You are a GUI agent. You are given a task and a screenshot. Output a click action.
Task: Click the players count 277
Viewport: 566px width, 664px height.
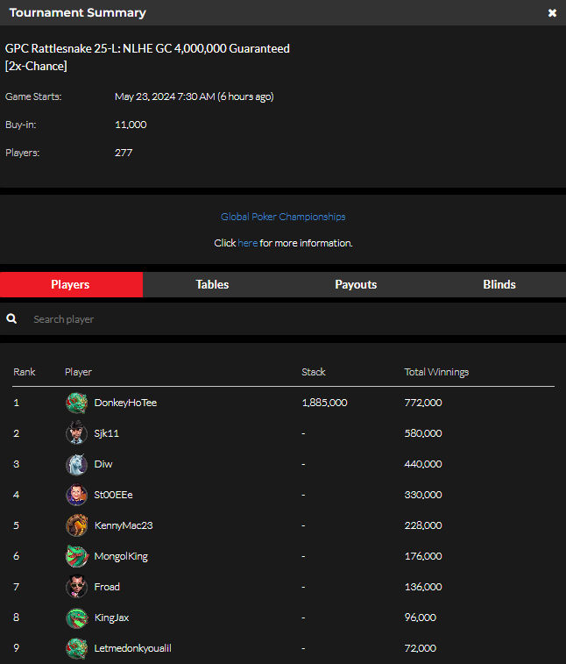pos(124,153)
